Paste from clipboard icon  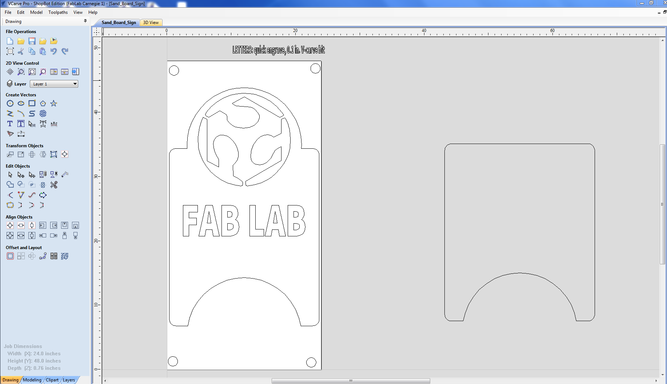click(x=43, y=51)
